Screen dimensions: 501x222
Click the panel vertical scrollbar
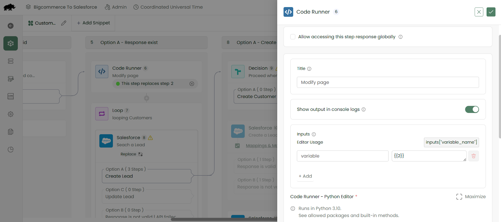pos(499,86)
